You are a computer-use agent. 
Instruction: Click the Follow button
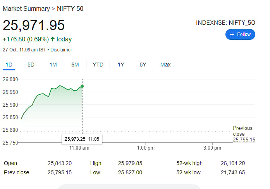(x=240, y=34)
